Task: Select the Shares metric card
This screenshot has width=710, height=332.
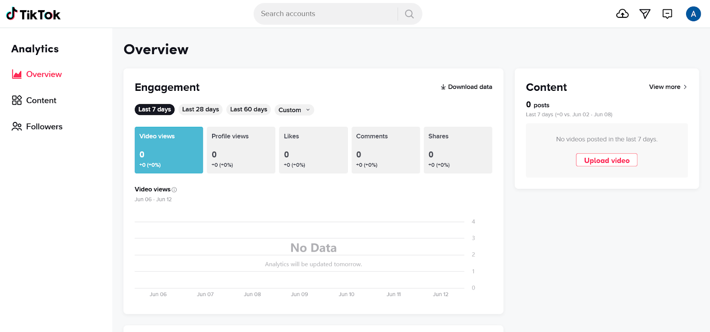Action: [458, 150]
